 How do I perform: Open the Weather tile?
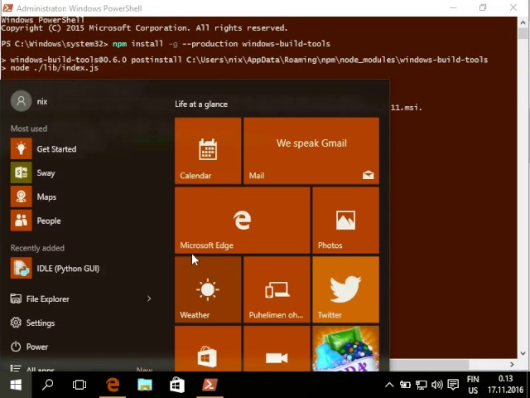(x=208, y=289)
